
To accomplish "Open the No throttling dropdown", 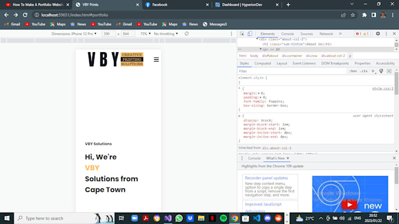I will (166, 34).
